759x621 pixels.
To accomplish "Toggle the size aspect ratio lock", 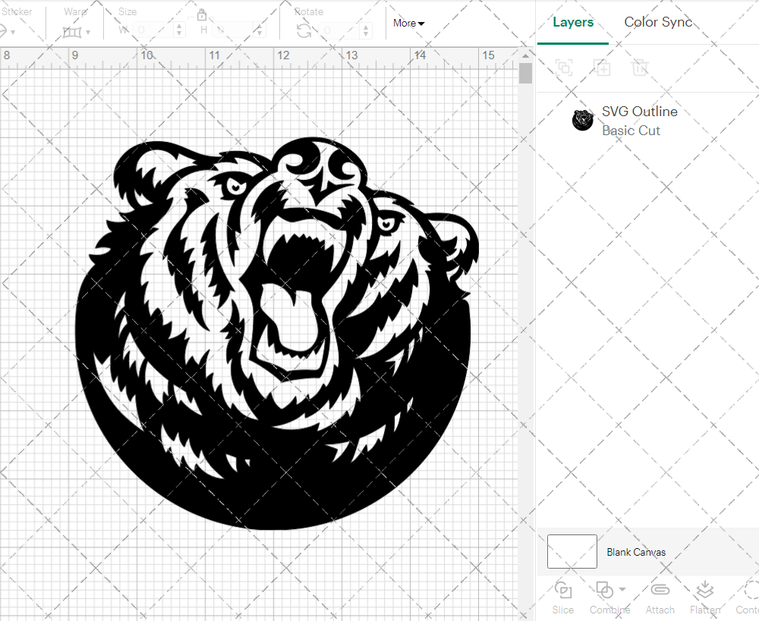I will (x=202, y=15).
